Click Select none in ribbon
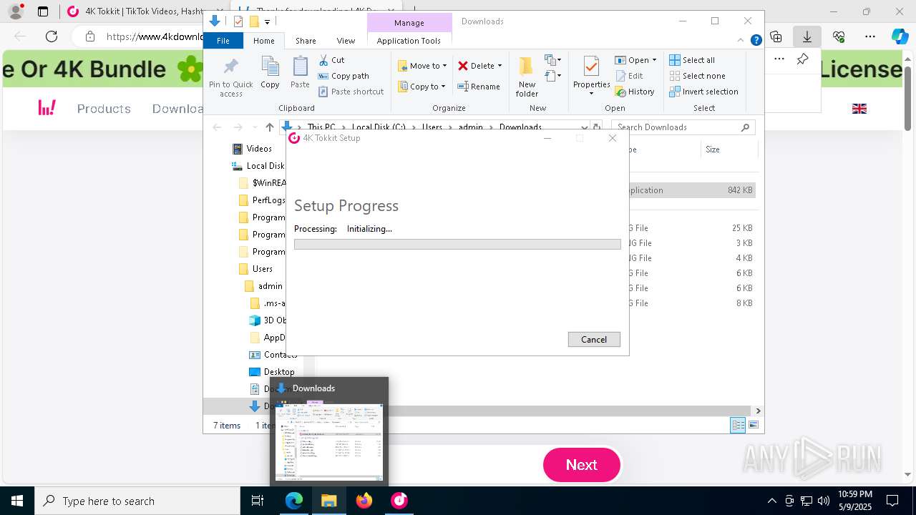The image size is (916, 515). tap(697, 76)
